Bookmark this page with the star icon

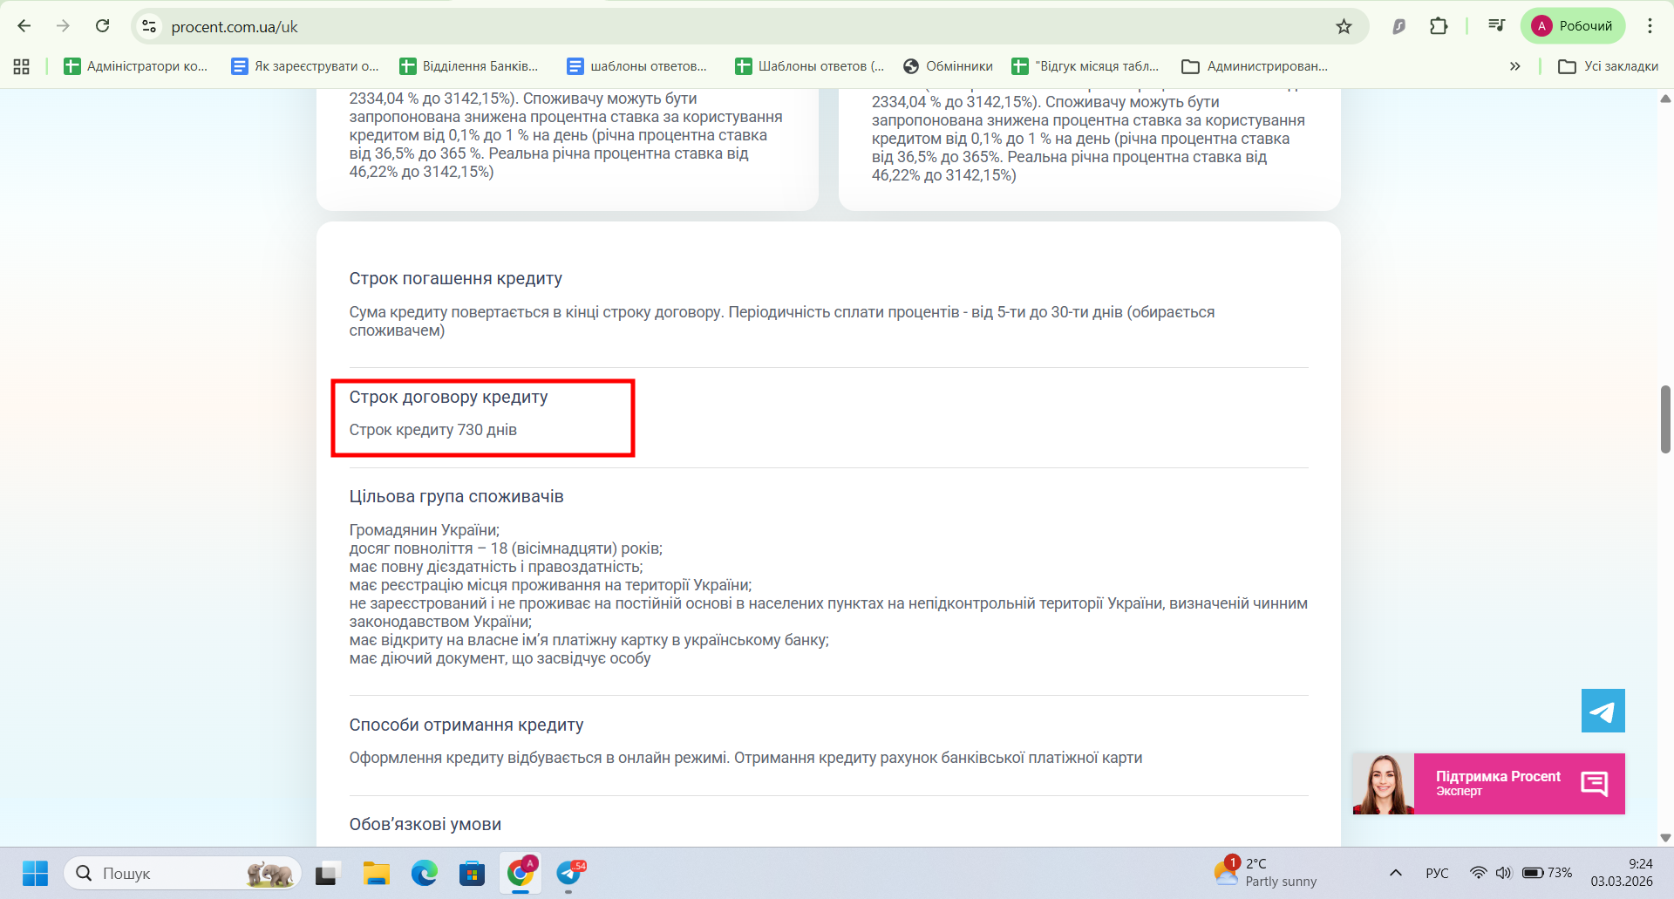coord(1344,26)
